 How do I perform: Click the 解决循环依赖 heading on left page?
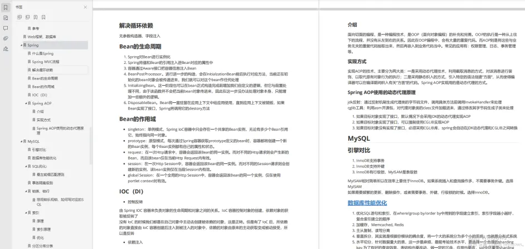137,26
